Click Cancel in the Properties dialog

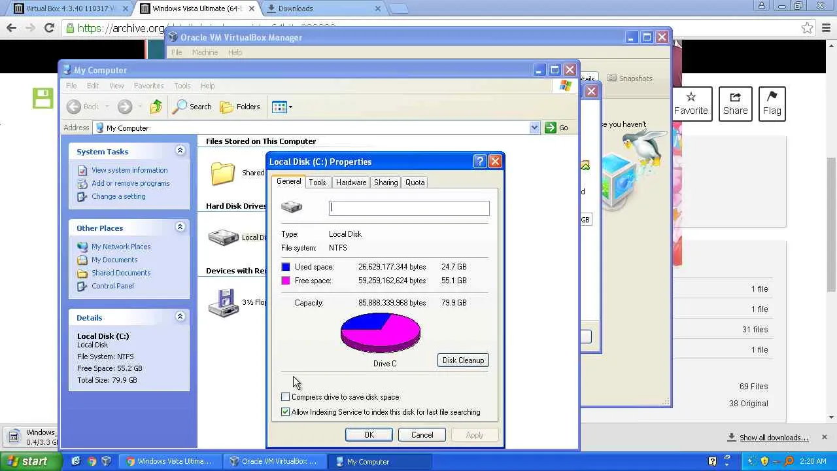tap(422, 435)
